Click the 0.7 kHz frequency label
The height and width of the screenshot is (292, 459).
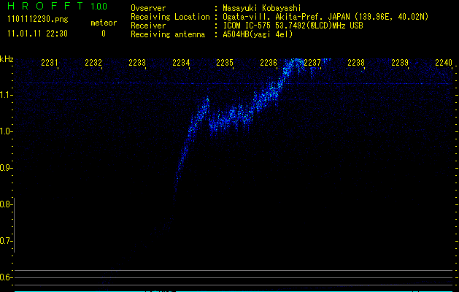6,241
